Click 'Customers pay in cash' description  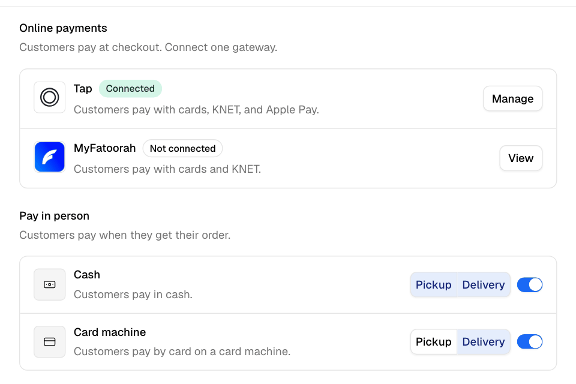click(133, 295)
